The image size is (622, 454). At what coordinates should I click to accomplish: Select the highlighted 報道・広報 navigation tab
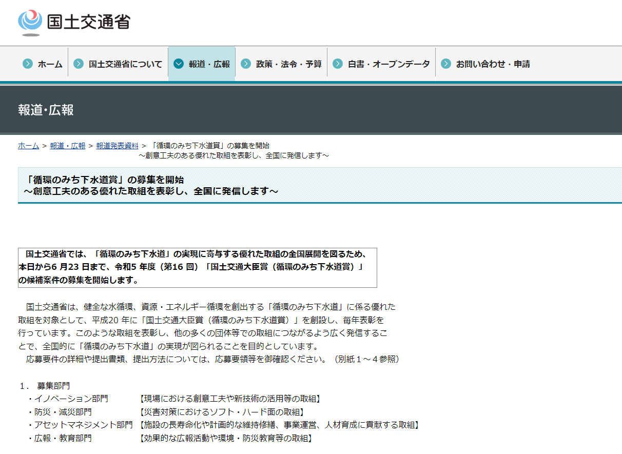click(x=209, y=65)
